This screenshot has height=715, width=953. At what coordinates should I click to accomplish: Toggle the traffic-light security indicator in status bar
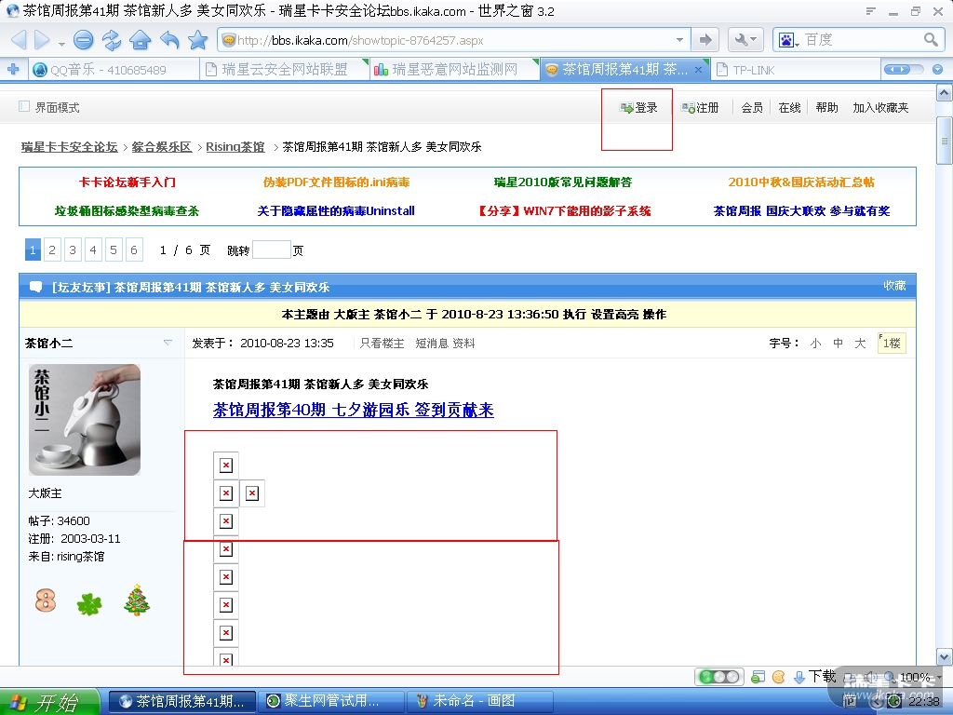click(719, 677)
